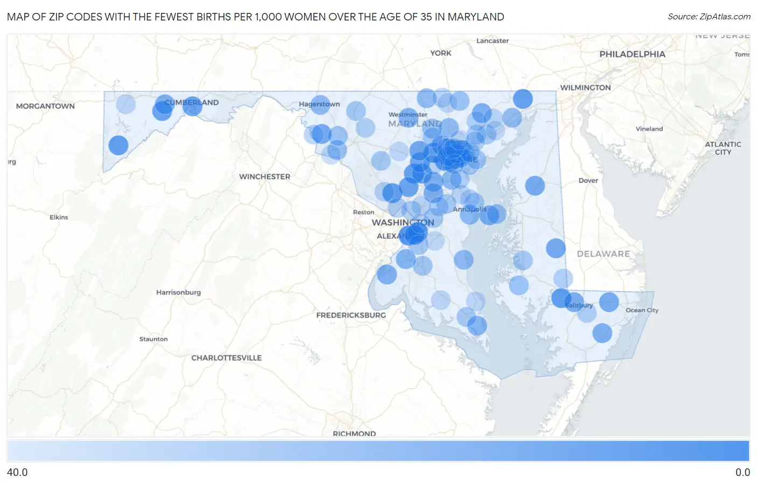Click the Hagerstown label on map

tap(319, 104)
